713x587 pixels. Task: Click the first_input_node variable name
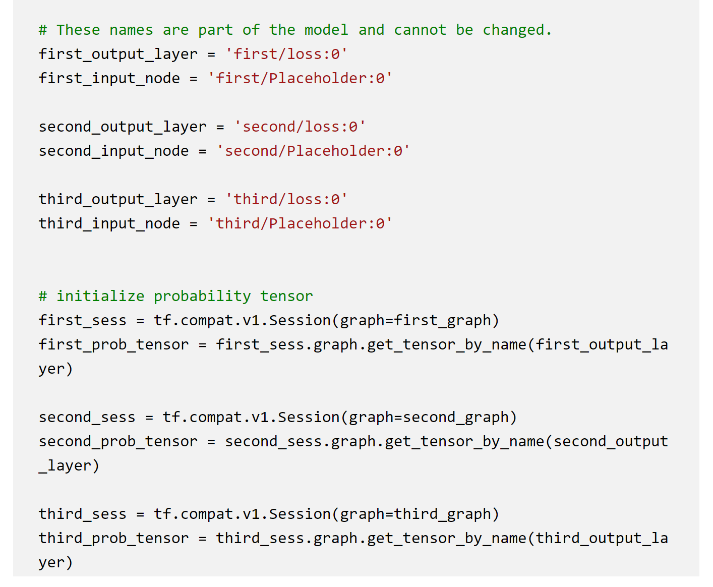pos(109,78)
